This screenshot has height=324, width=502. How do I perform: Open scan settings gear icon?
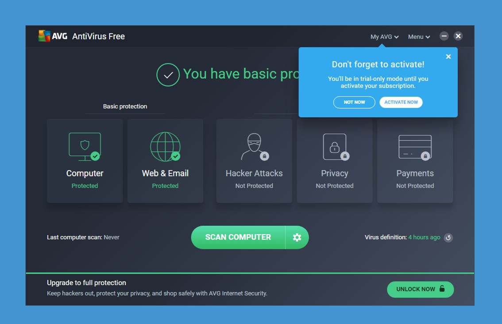tap(297, 237)
